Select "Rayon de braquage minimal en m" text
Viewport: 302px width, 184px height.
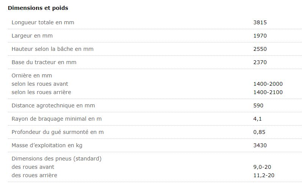(x=57, y=119)
